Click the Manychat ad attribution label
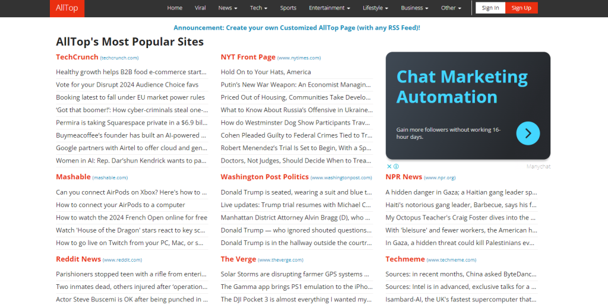This screenshot has width=608, height=305. click(539, 166)
